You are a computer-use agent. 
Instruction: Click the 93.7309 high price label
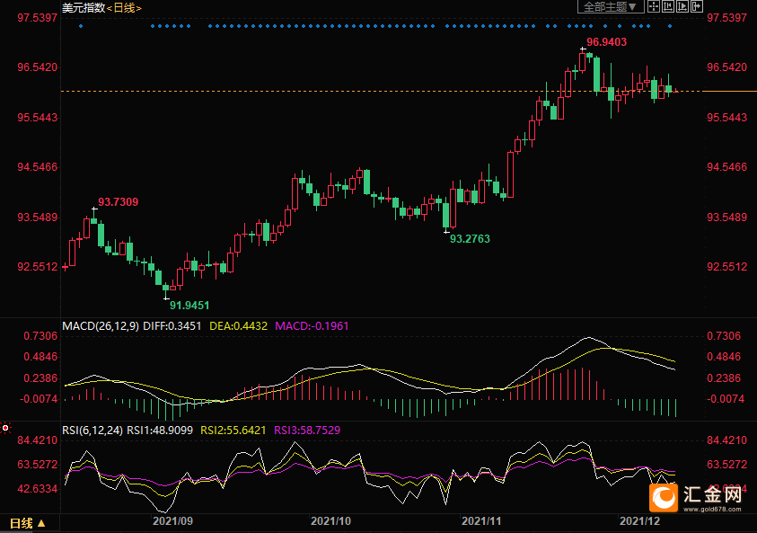coord(119,202)
